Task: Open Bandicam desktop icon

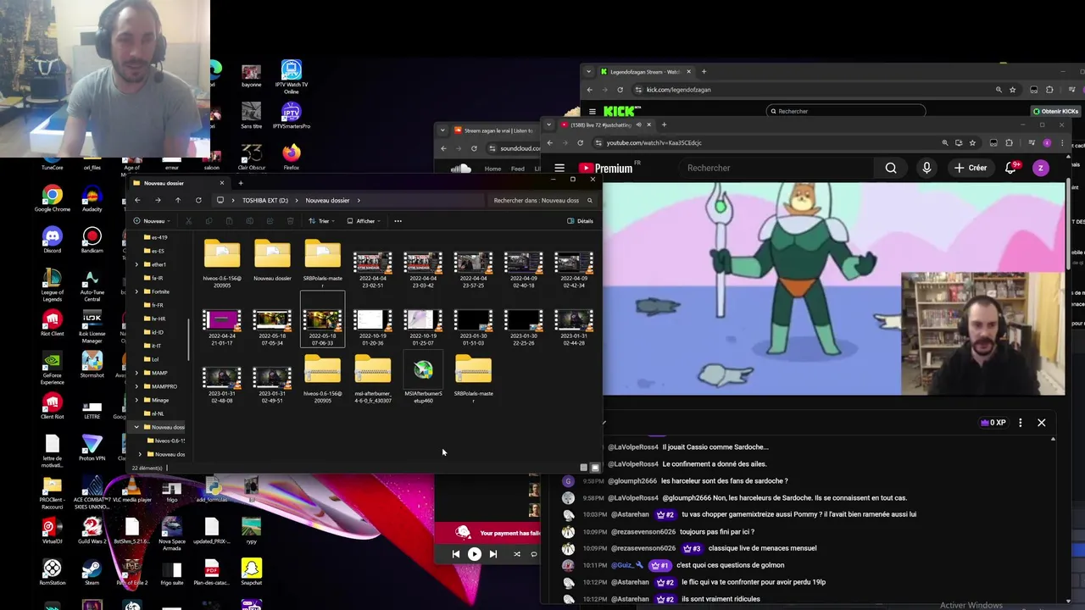Action: point(92,241)
